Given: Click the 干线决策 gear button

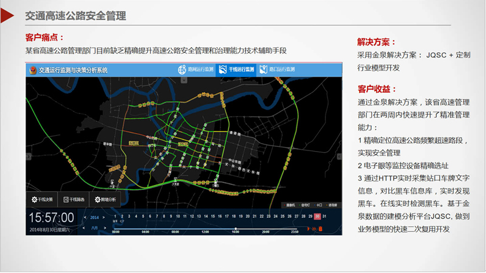Looking at the screenshot, I should pos(41,199).
